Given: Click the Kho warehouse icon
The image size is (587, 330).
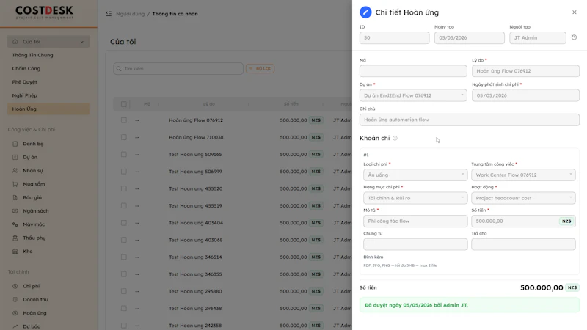Looking at the screenshot, I should coord(15,252).
